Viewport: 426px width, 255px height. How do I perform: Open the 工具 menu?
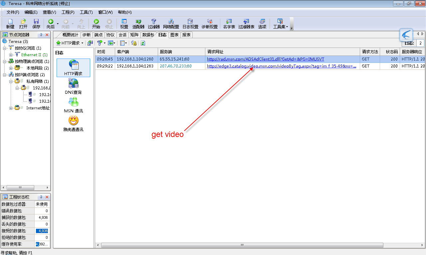click(x=86, y=12)
